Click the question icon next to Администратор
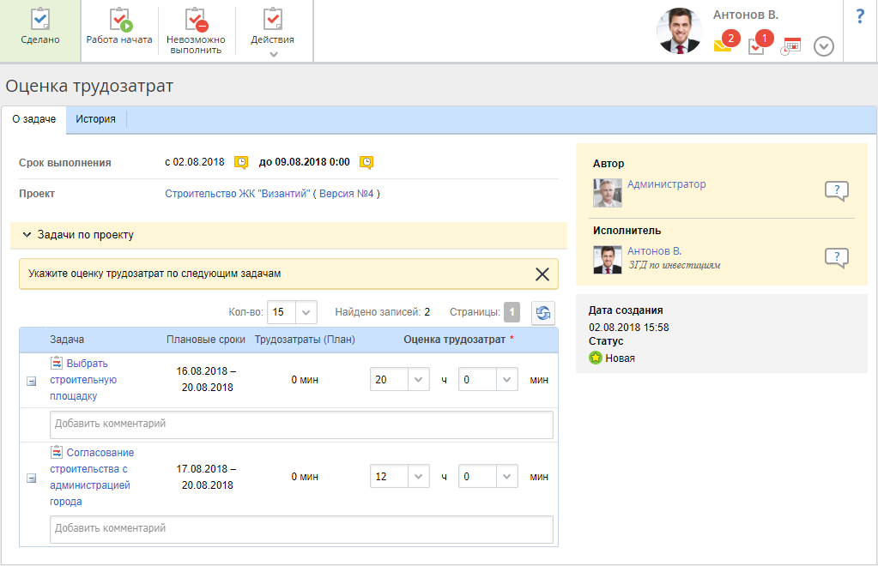The width and height of the screenshot is (878, 566). pyautogui.click(x=836, y=190)
